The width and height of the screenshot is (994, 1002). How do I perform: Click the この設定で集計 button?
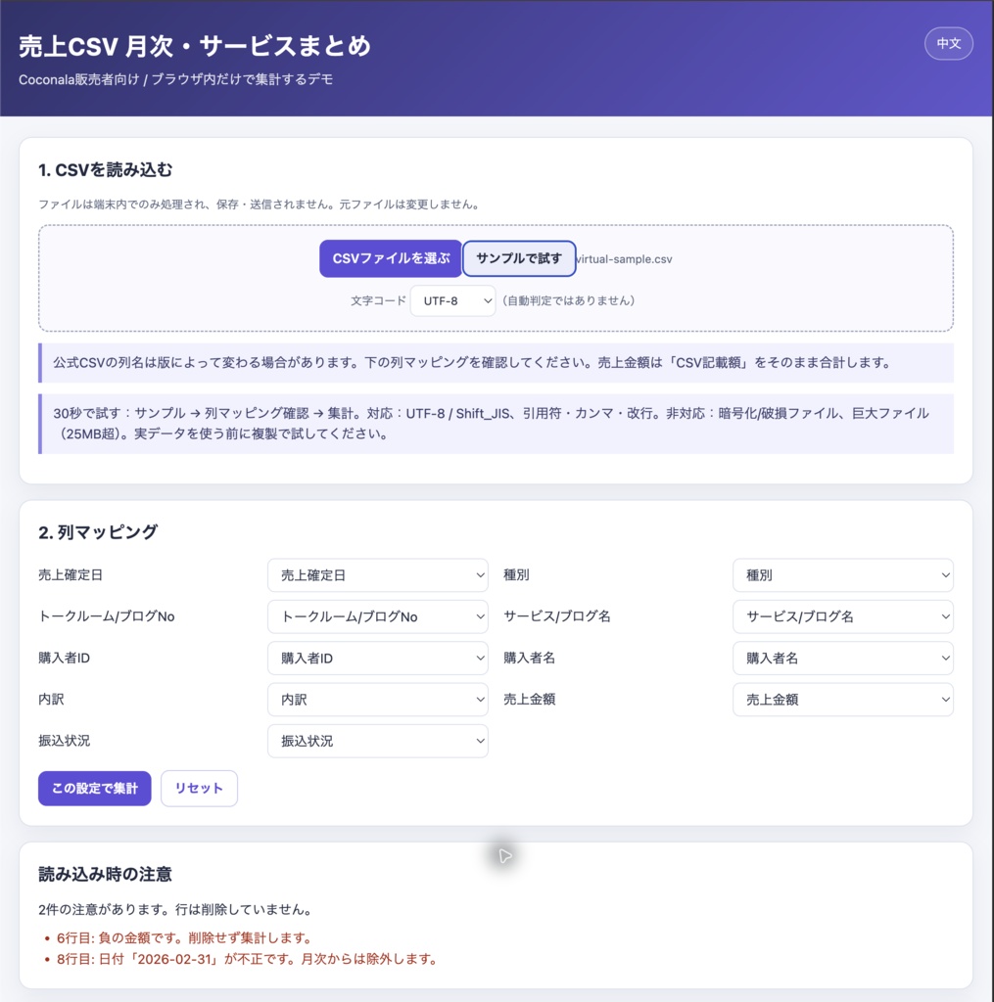(95, 789)
